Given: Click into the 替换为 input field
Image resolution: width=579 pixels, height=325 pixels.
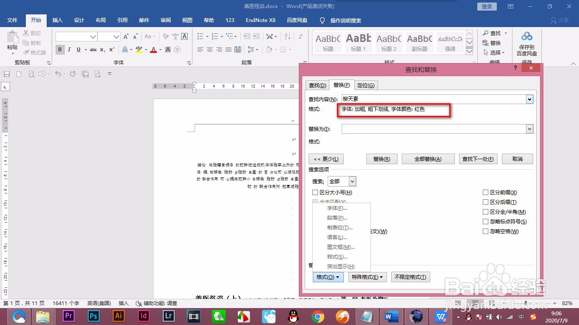Looking at the screenshot, I should coord(434,129).
